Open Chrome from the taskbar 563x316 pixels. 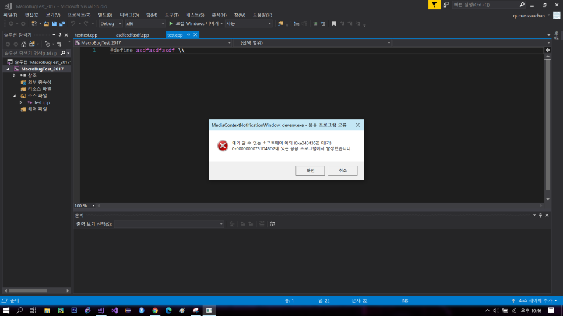pyautogui.click(x=155, y=310)
